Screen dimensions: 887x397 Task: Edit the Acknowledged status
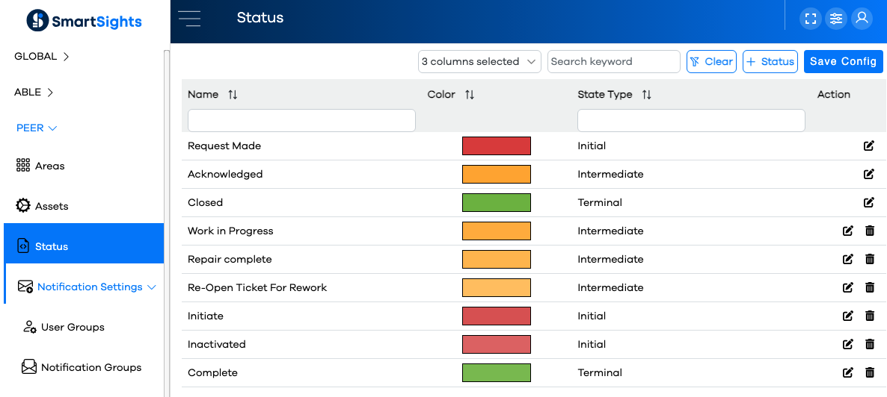tap(869, 174)
